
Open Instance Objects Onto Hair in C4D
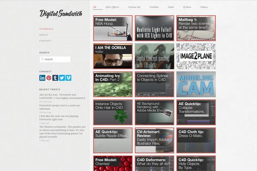pos(113,112)
